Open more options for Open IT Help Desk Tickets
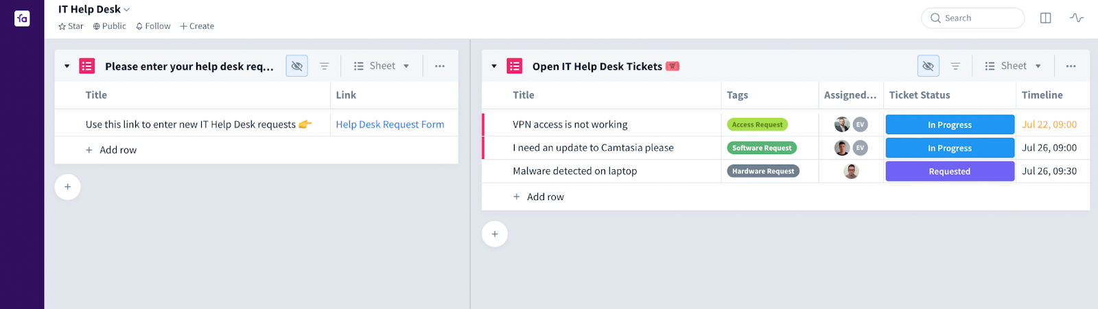Viewport: 1098px width, 309px height. [1071, 66]
